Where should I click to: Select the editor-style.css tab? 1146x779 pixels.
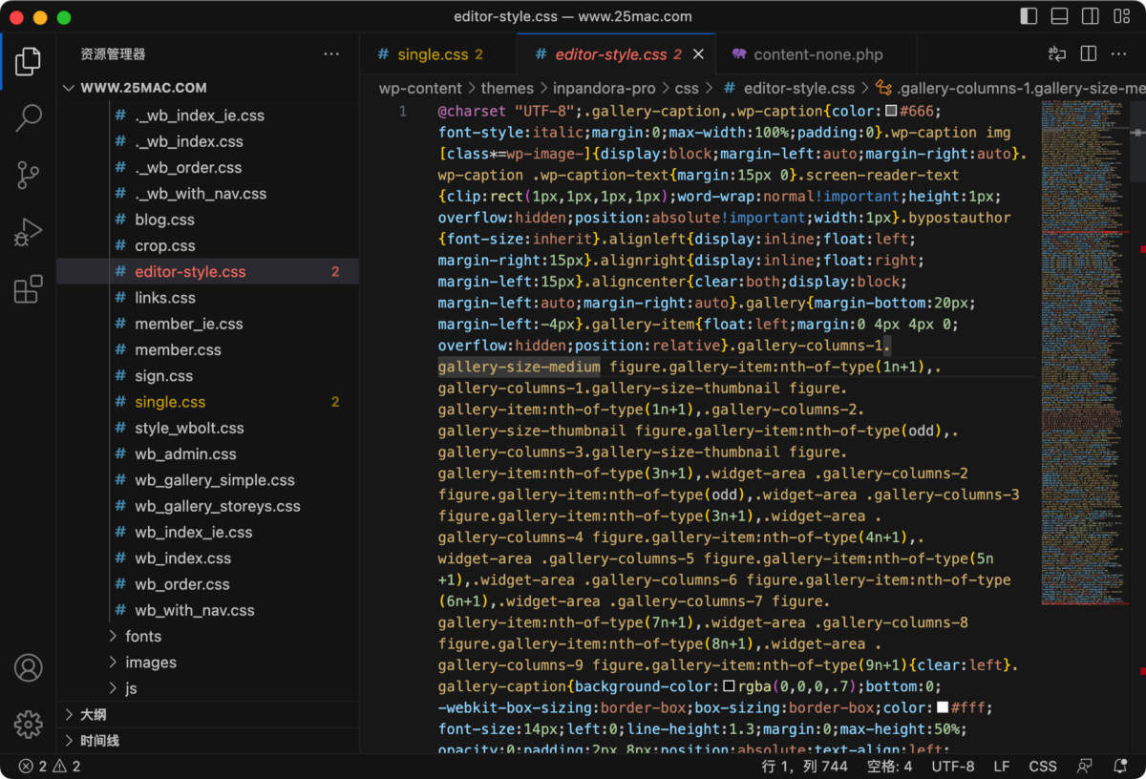click(x=615, y=54)
